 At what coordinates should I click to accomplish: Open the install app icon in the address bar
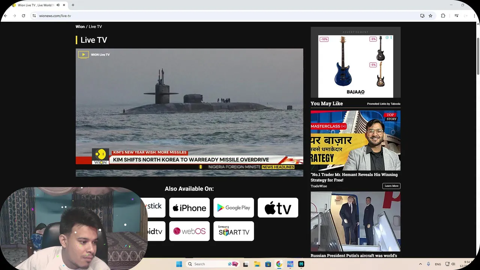pos(422,16)
